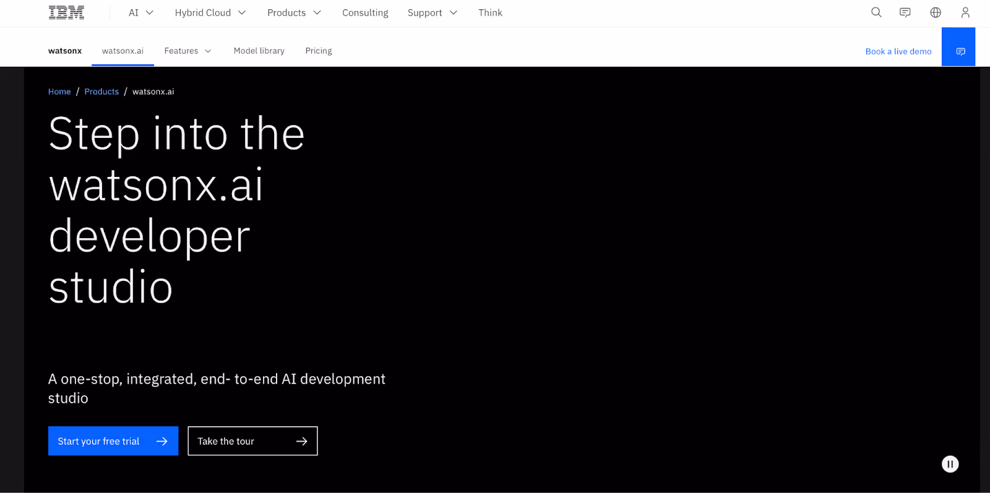This screenshot has height=493, width=990.
Task: Expand the Features dropdown
Action: pyautogui.click(x=188, y=51)
